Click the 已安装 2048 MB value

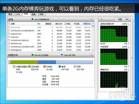click(55, 84)
